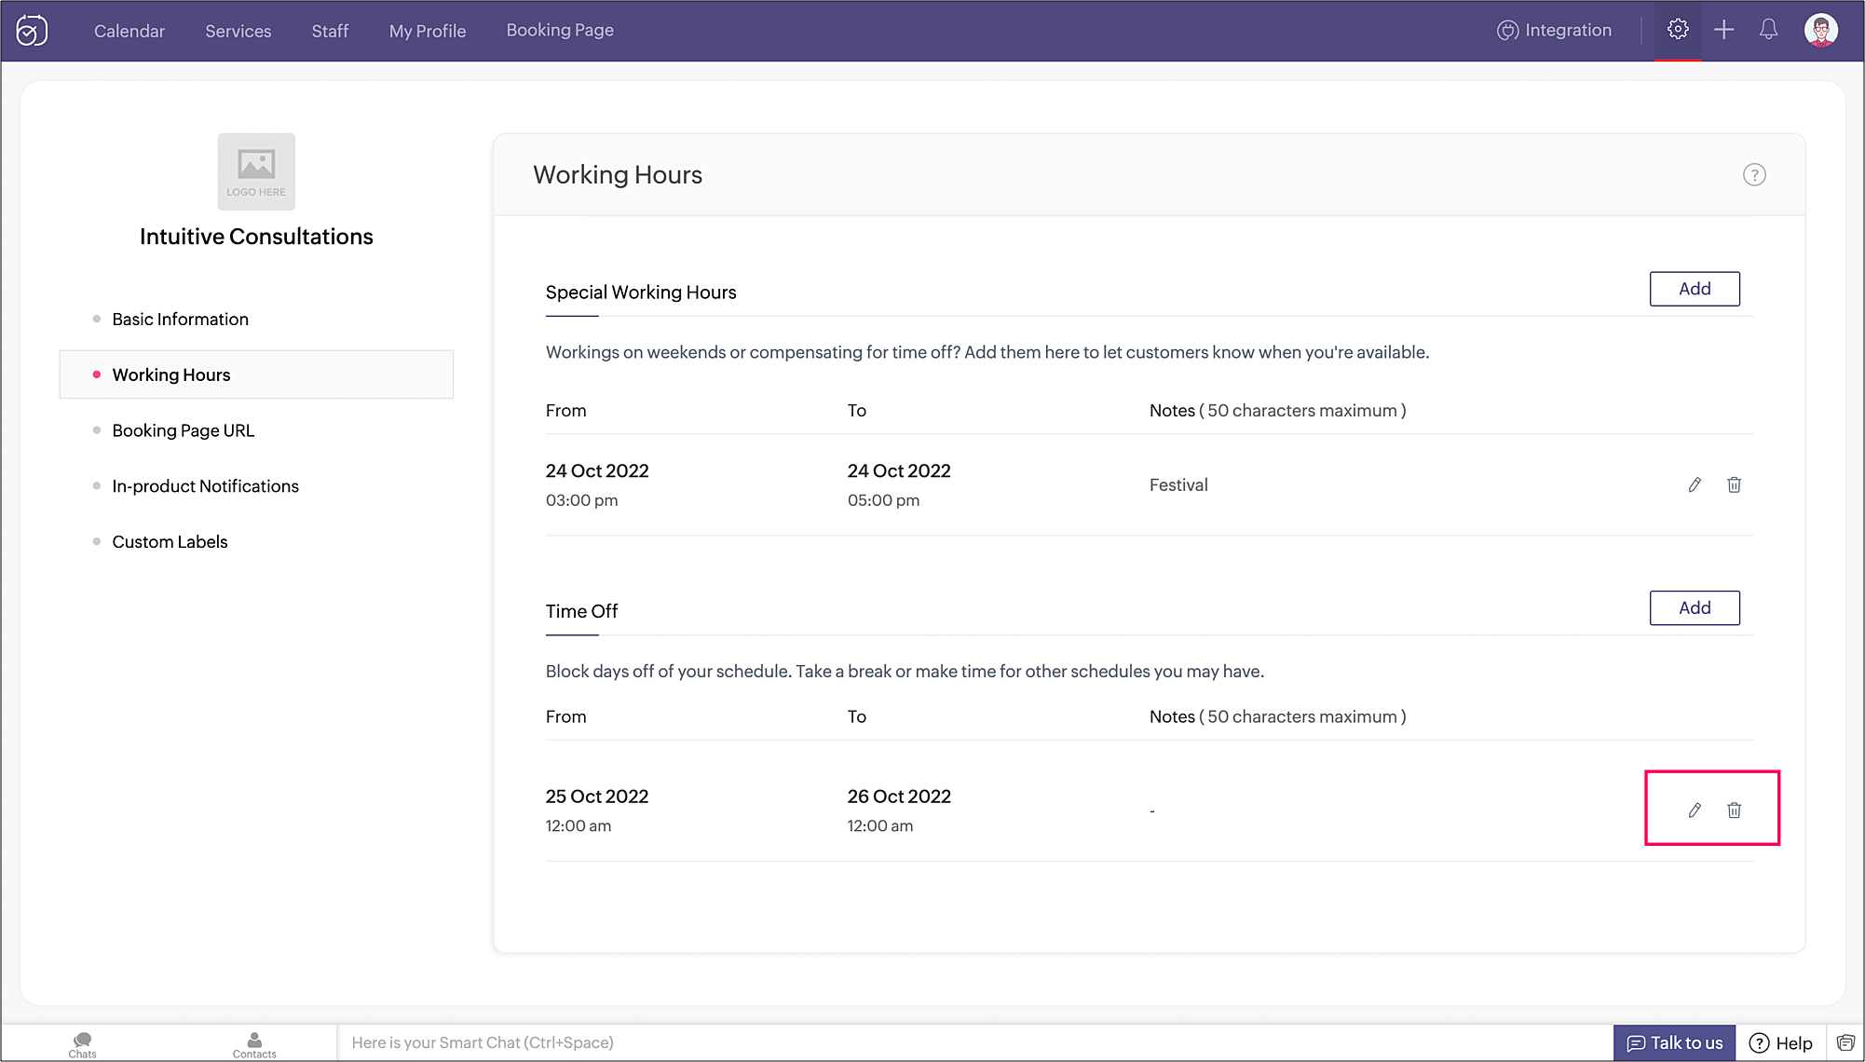Click the plus icon in header
This screenshot has height=1062, width=1865.
click(x=1723, y=30)
